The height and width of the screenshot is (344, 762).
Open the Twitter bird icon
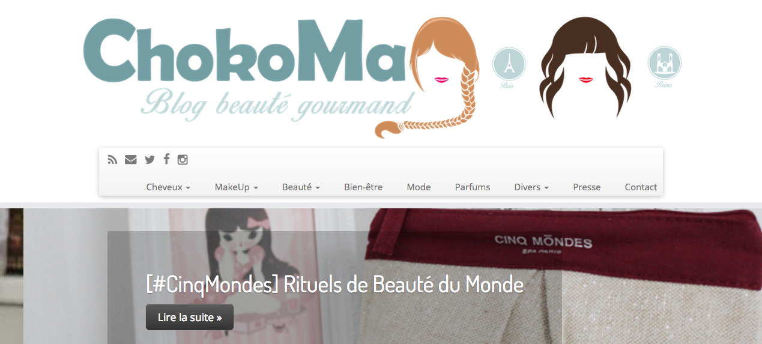(150, 160)
